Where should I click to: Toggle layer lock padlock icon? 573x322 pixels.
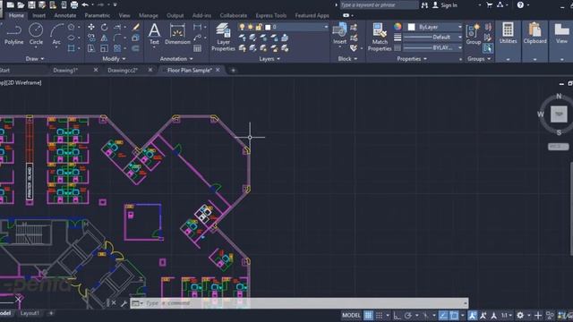point(259,27)
